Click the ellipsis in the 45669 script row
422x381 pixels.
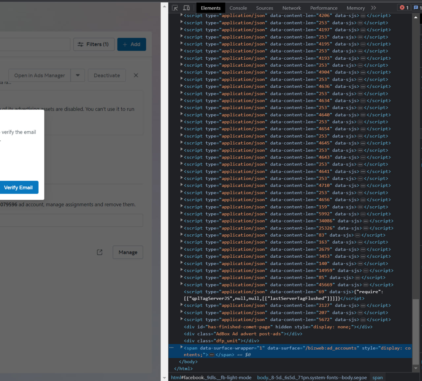(x=366, y=285)
